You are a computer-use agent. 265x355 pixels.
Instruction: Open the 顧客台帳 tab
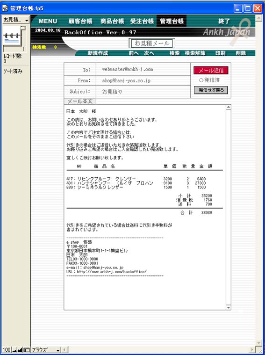[80, 22]
